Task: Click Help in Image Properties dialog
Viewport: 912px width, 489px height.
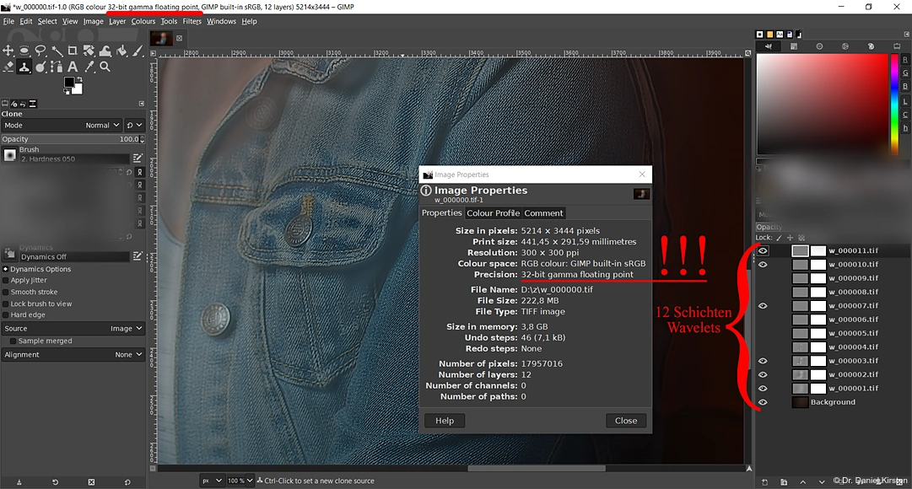Action: (445, 421)
